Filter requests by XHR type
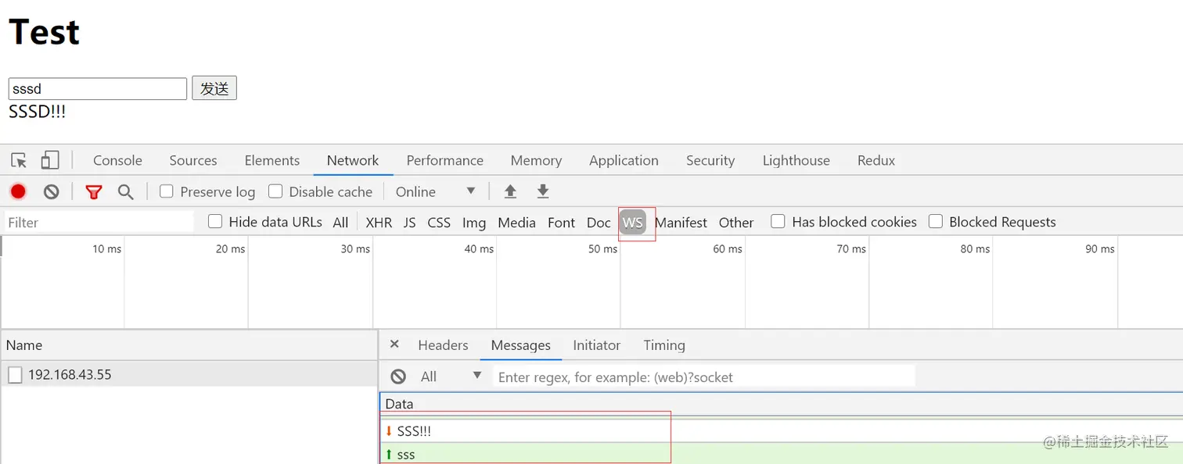 [x=379, y=223]
